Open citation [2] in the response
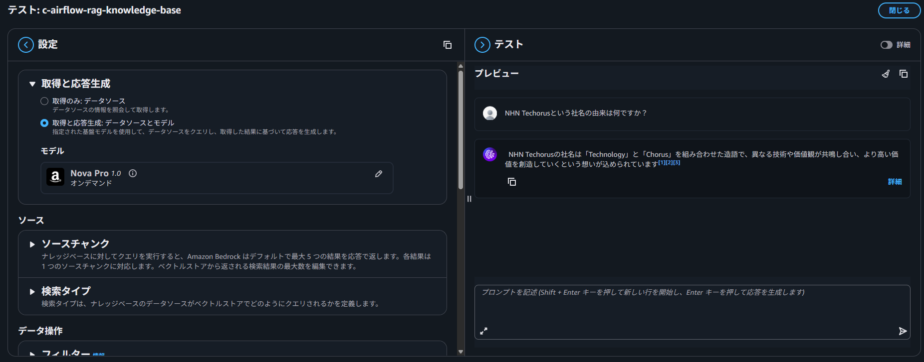The height and width of the screenshot is (362, 924). [669, 163]
